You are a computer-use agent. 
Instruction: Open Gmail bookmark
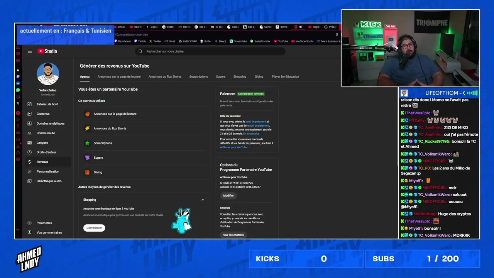[170, 41]
